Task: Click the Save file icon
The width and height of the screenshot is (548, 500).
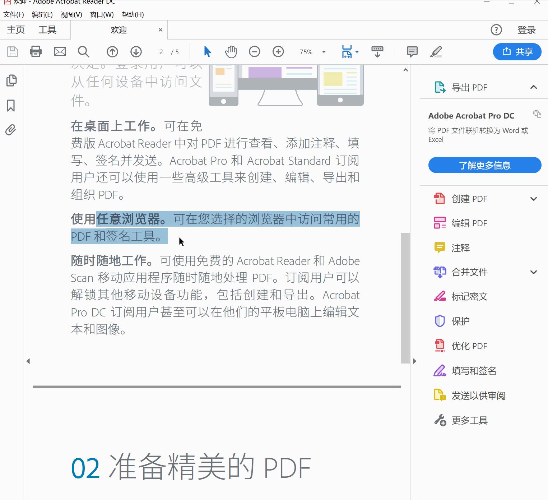Action: pyautogui.click(x=12, y=52)
